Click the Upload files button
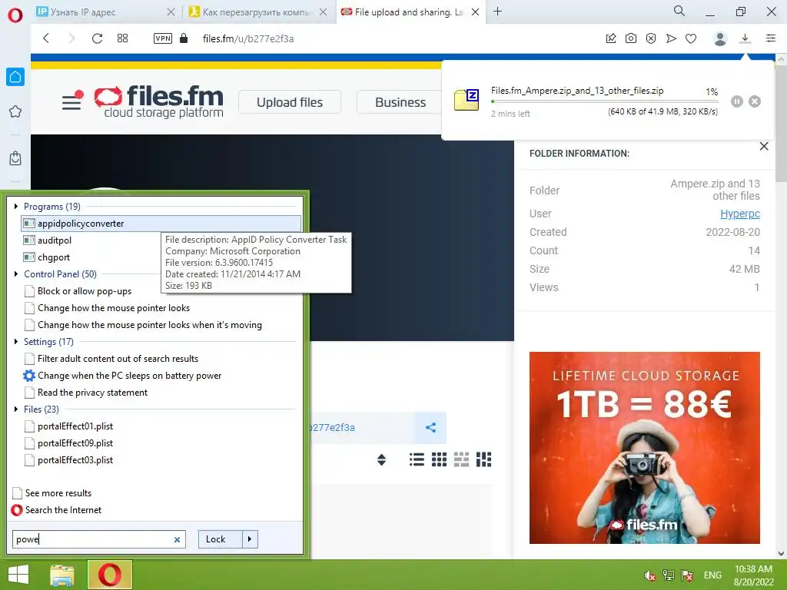 click(290, 102)
